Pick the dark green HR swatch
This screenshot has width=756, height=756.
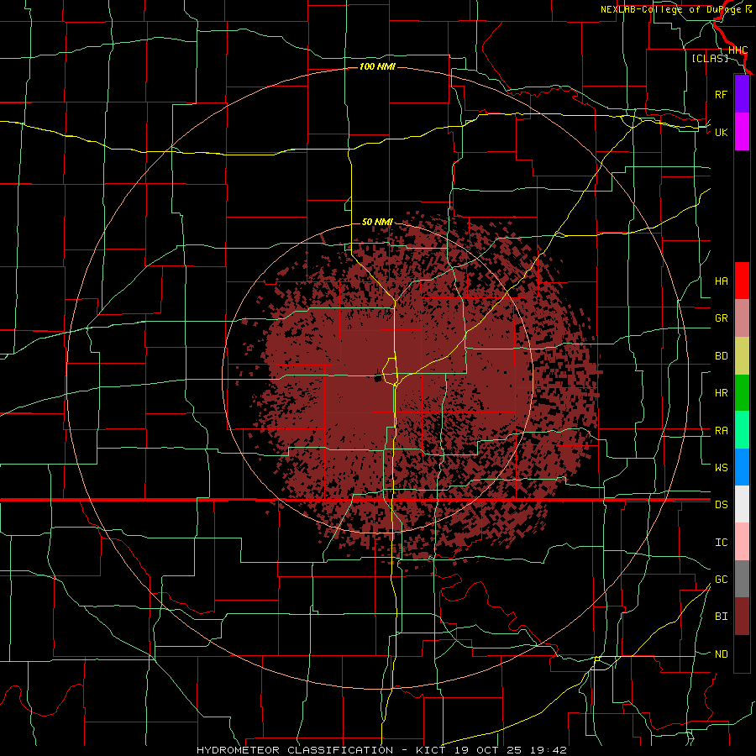[x=742, y=393]
